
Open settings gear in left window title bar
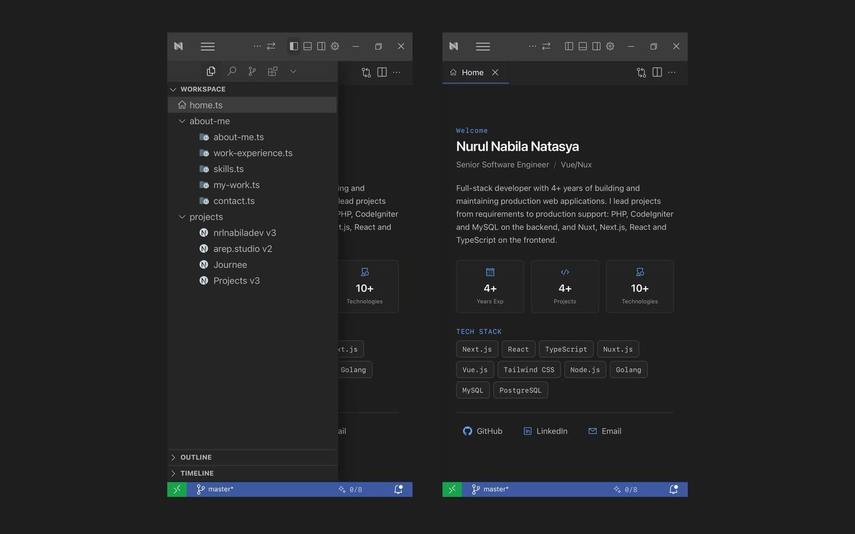(335, 46)
